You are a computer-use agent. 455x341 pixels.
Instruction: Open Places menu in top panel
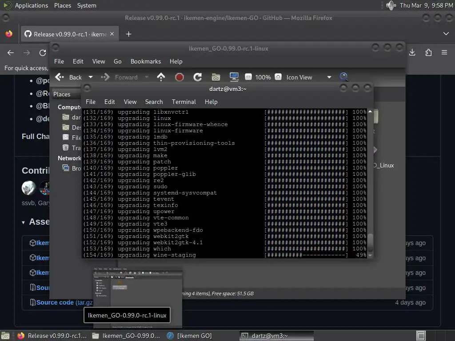point(63,5)
